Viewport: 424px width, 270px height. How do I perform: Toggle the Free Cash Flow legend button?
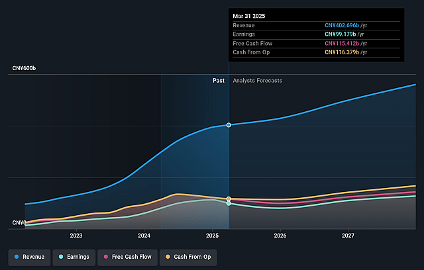click(127, 257)
